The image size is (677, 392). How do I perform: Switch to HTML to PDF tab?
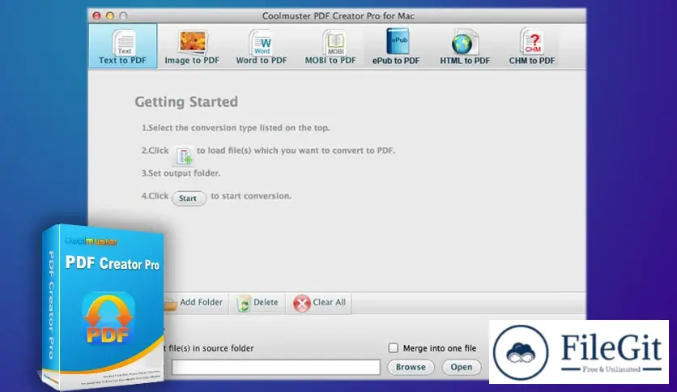465,46
